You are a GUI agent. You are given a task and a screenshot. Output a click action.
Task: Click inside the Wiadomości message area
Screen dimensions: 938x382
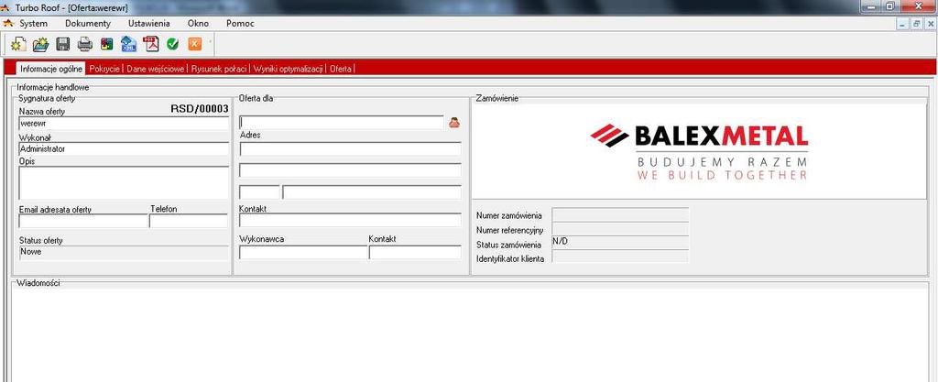click(470, 334)
